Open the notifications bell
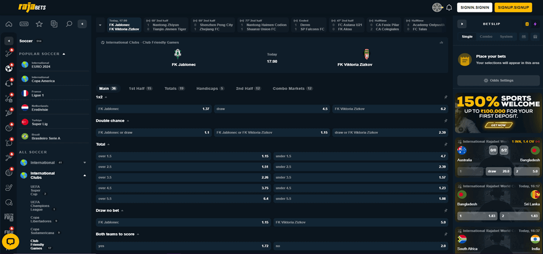This screenshot has height=254, width=543. (449, 7)
